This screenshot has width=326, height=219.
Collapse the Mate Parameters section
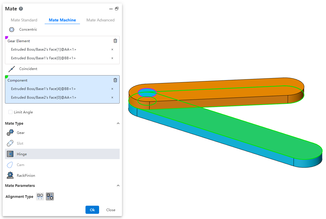tap(118, 185)
